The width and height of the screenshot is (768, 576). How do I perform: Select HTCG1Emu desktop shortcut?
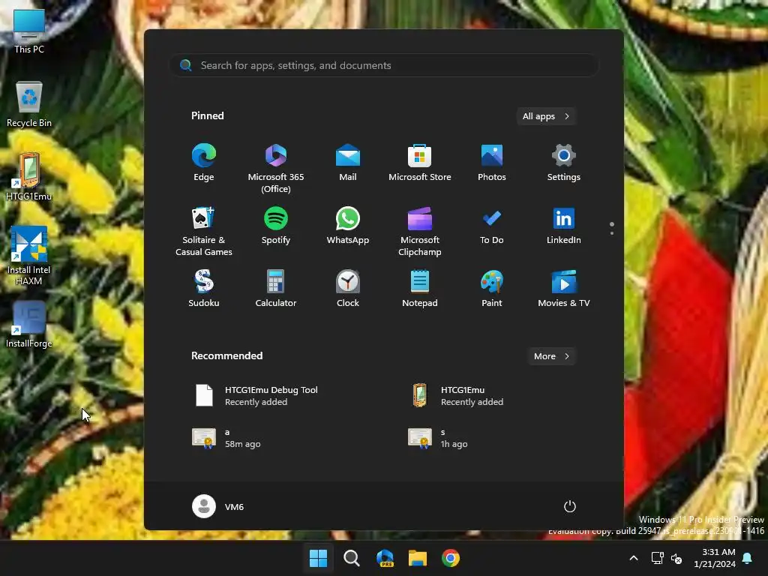29,177
